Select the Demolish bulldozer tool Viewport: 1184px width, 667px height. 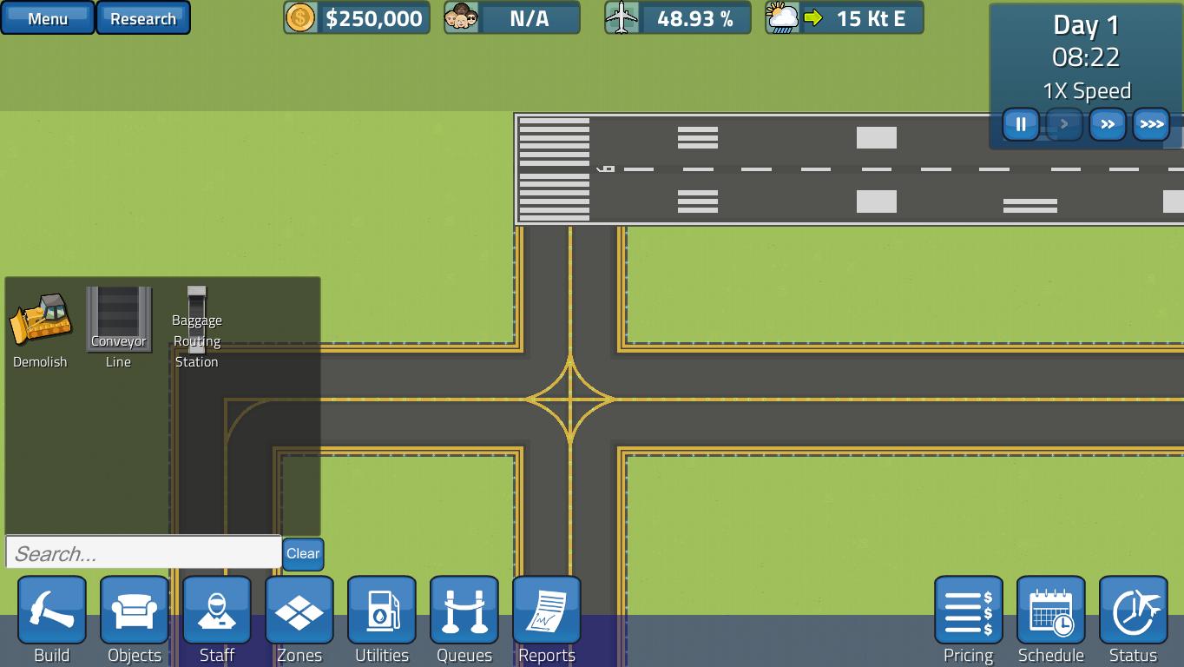click(40, 320)
